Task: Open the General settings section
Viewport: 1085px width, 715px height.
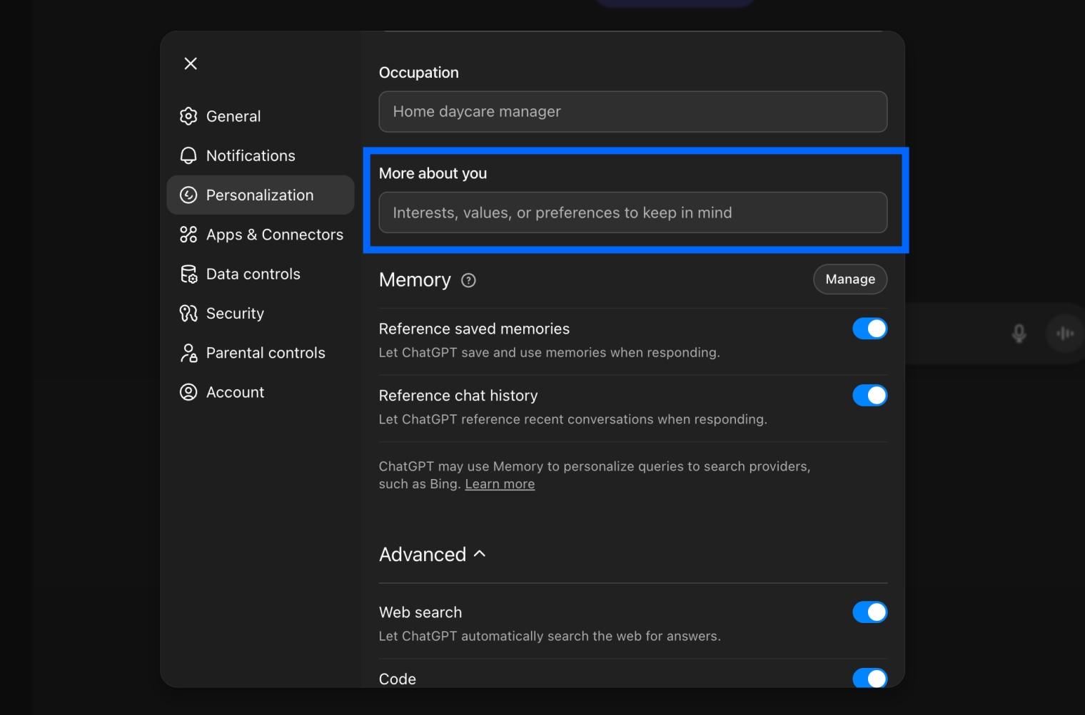Action: point(233,116)
